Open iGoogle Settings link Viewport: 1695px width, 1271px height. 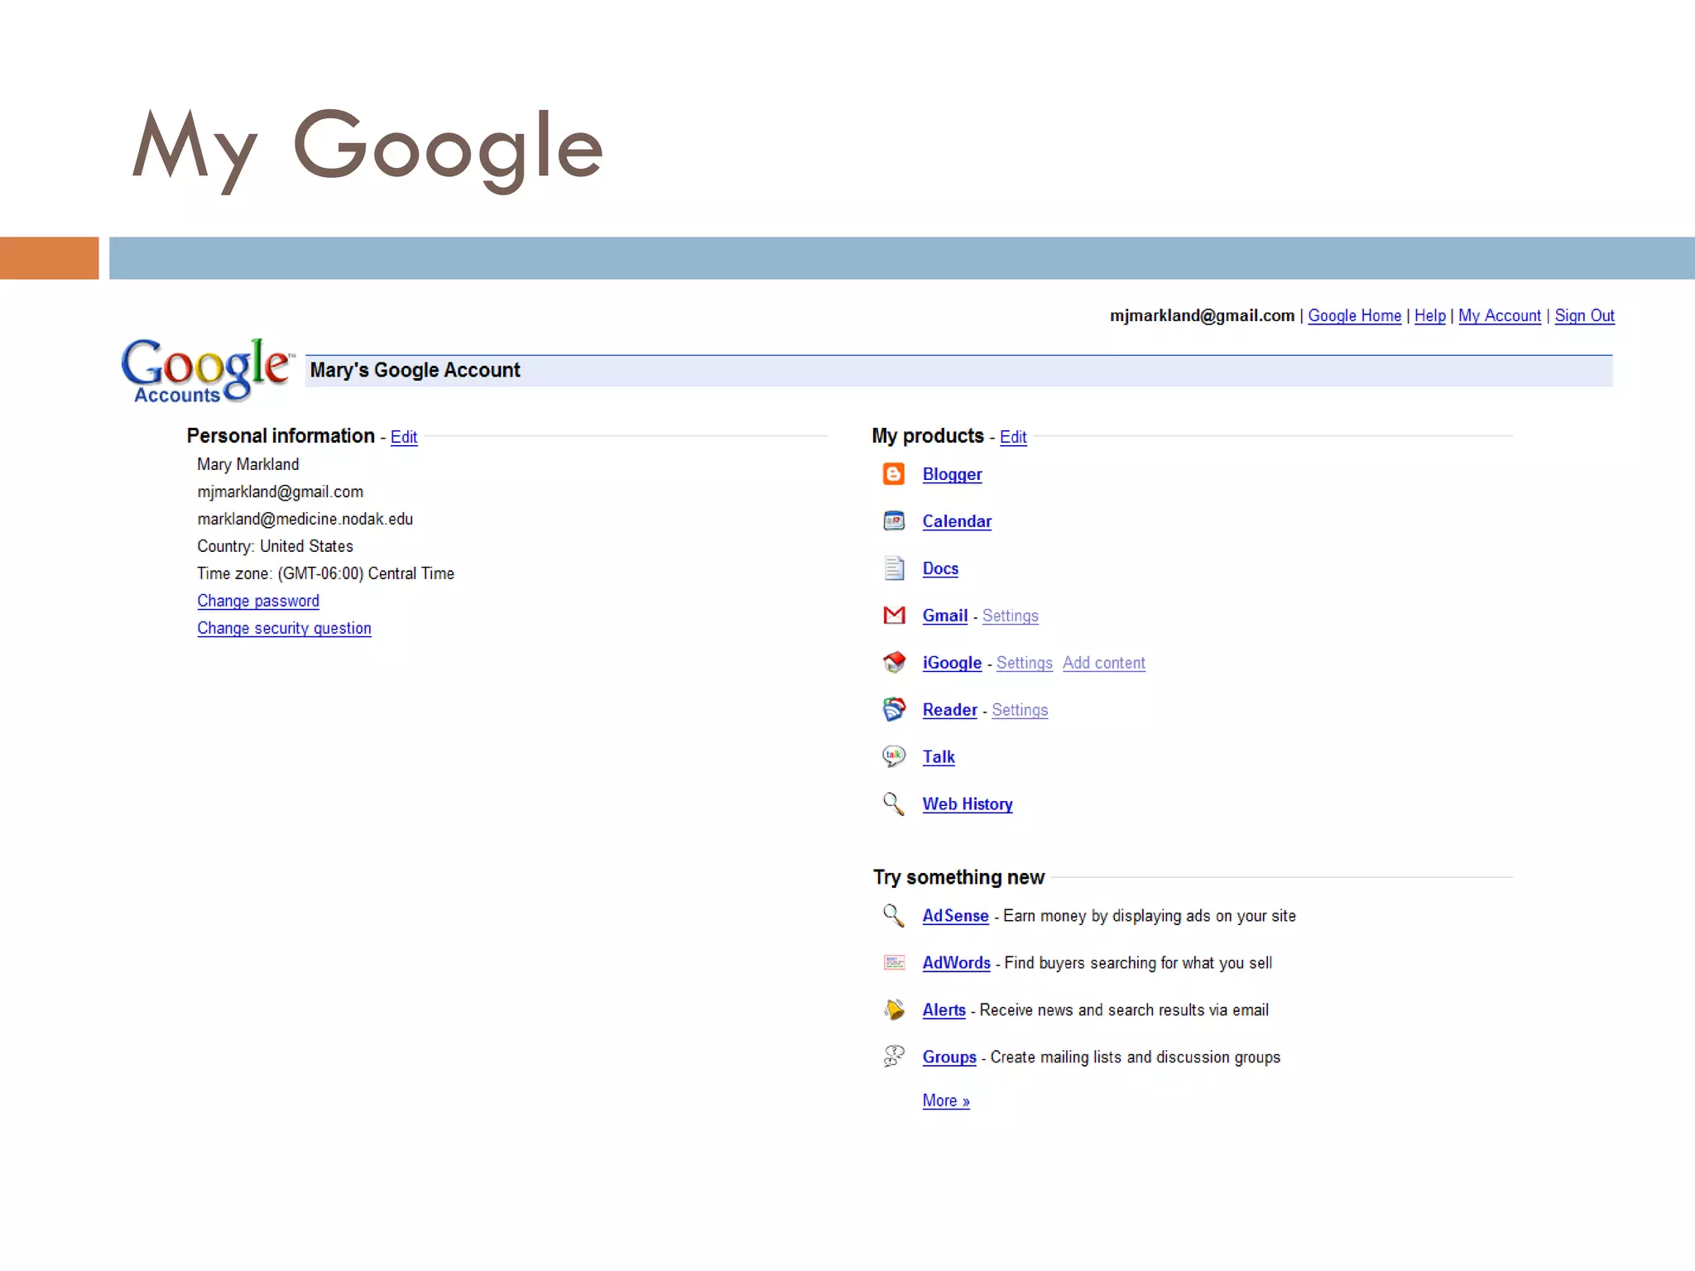coord(1025,663)
